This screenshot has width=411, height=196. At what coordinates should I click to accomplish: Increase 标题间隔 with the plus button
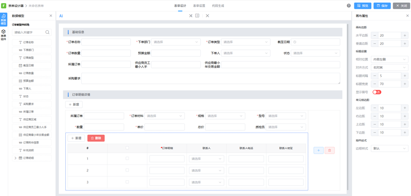(x=405, y=76)
